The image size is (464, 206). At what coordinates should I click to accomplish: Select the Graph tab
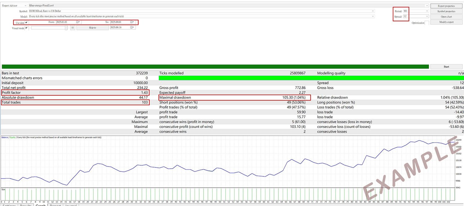41,205
